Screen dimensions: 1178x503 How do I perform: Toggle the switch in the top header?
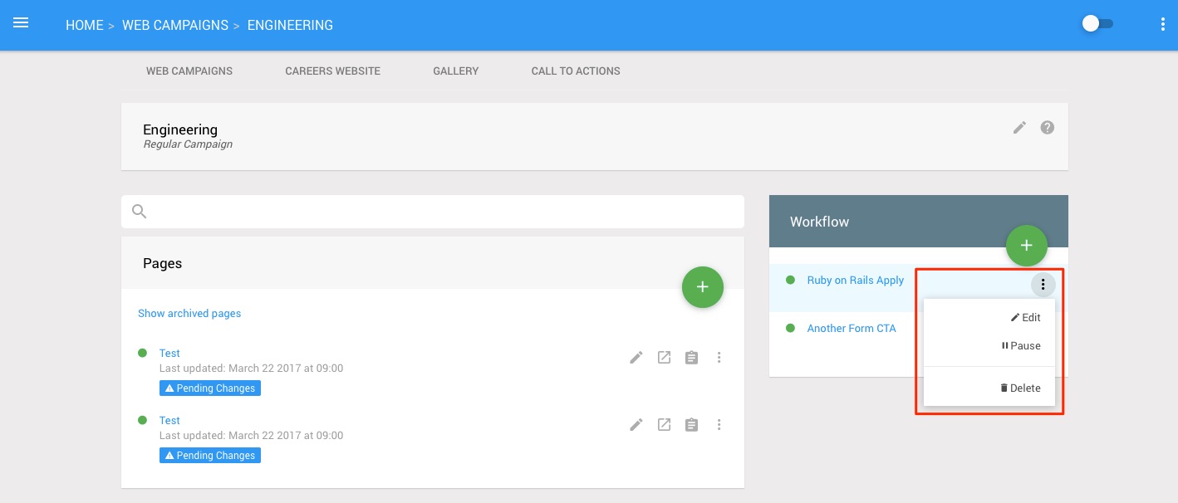(1097, 24)
